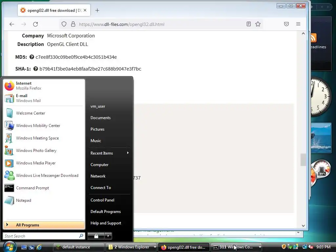Start Windows Media Player

click(x=44, y=163)
